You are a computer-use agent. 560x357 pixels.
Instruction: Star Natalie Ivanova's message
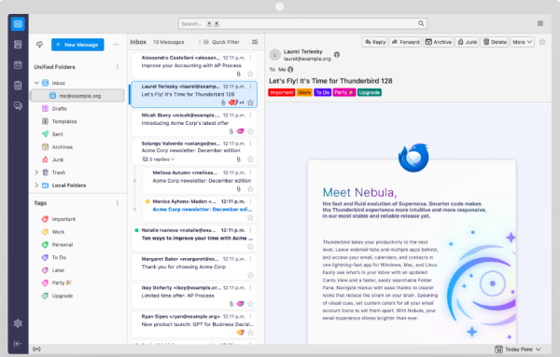tap(250, 246)
